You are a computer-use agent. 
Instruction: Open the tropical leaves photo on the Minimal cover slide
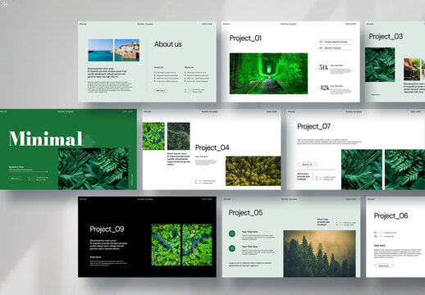pyautogui.click(x=94, y=169)
